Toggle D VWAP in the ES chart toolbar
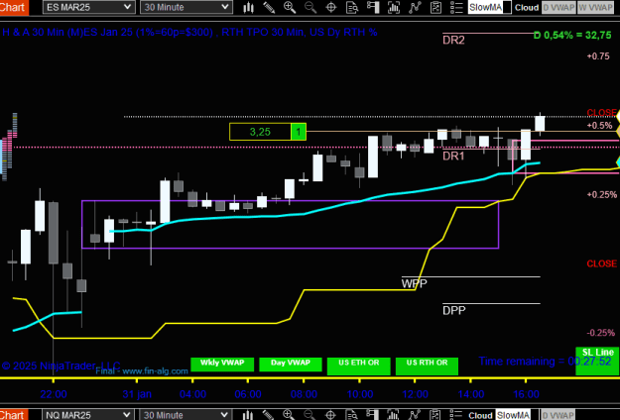620x420 pixels. pos(558,8)
